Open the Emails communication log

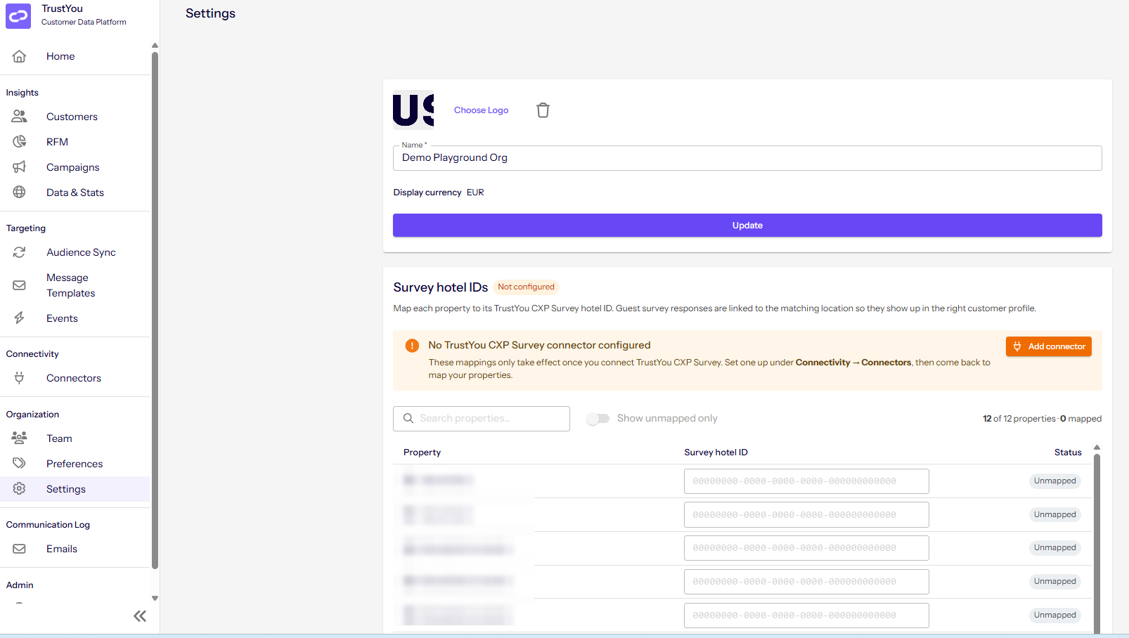point(62,549)
